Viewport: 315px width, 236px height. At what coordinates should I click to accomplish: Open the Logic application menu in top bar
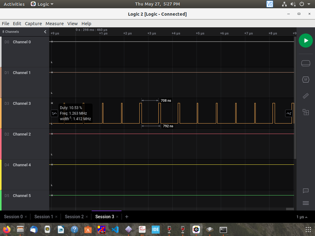click(x=42, y=4)
